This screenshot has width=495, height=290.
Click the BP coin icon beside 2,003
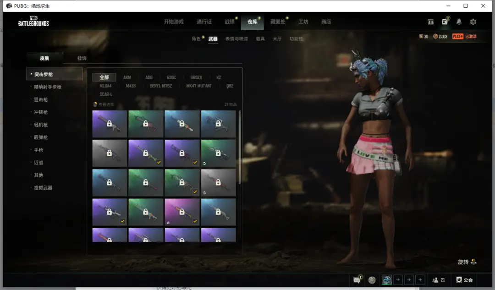[x=435, y=36]
